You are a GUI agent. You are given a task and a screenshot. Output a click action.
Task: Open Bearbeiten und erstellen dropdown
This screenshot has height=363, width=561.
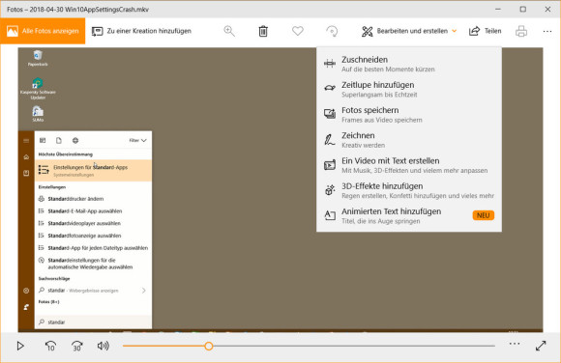tap(409, 31)
